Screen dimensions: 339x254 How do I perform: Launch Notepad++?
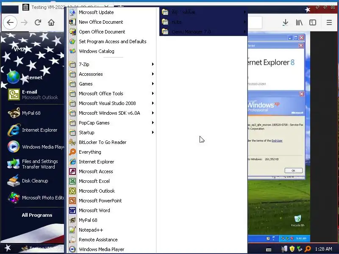point(111,230)
